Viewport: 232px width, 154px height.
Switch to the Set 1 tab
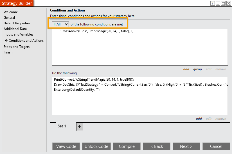click(66, 127)
